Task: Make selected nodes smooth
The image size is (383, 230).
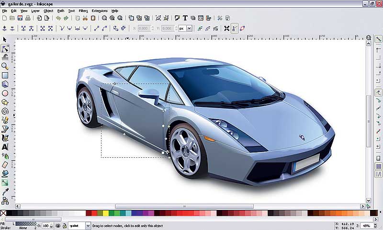Action: coord(69,29)
